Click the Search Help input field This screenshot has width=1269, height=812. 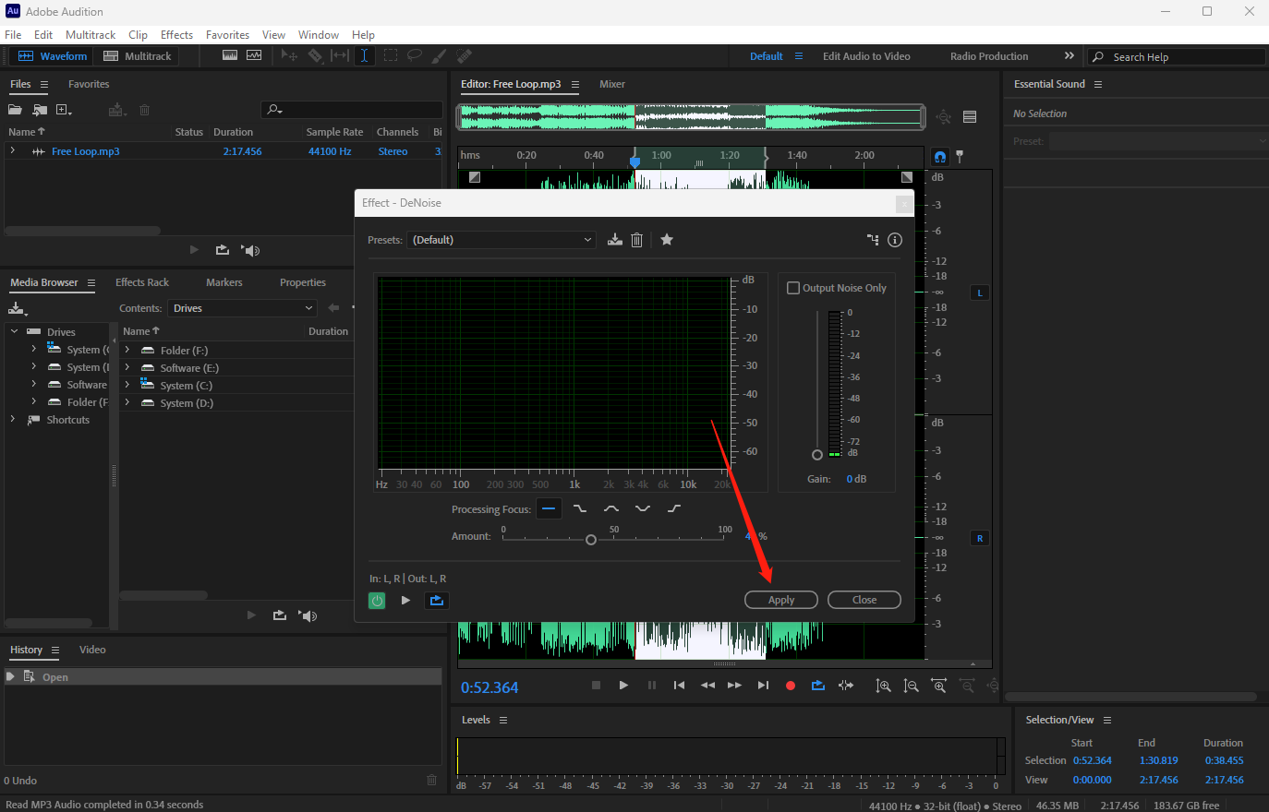tap(1184, 57)
